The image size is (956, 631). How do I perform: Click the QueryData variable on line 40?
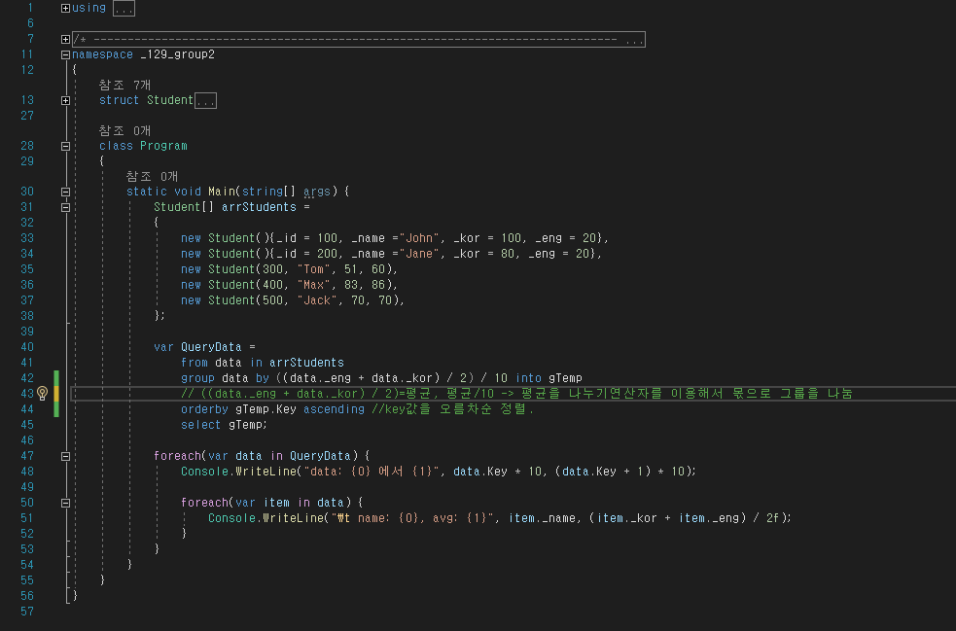point(211,347)
